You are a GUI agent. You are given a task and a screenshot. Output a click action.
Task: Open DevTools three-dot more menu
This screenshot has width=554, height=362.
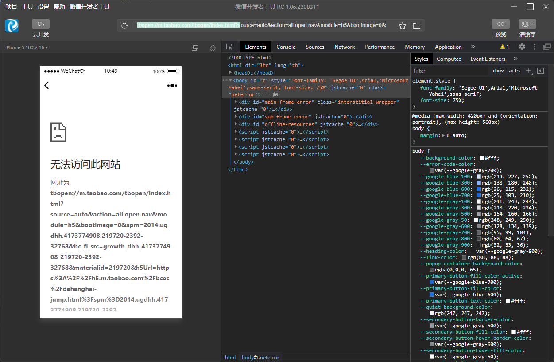pyautogui.click(x=535, y=47)
